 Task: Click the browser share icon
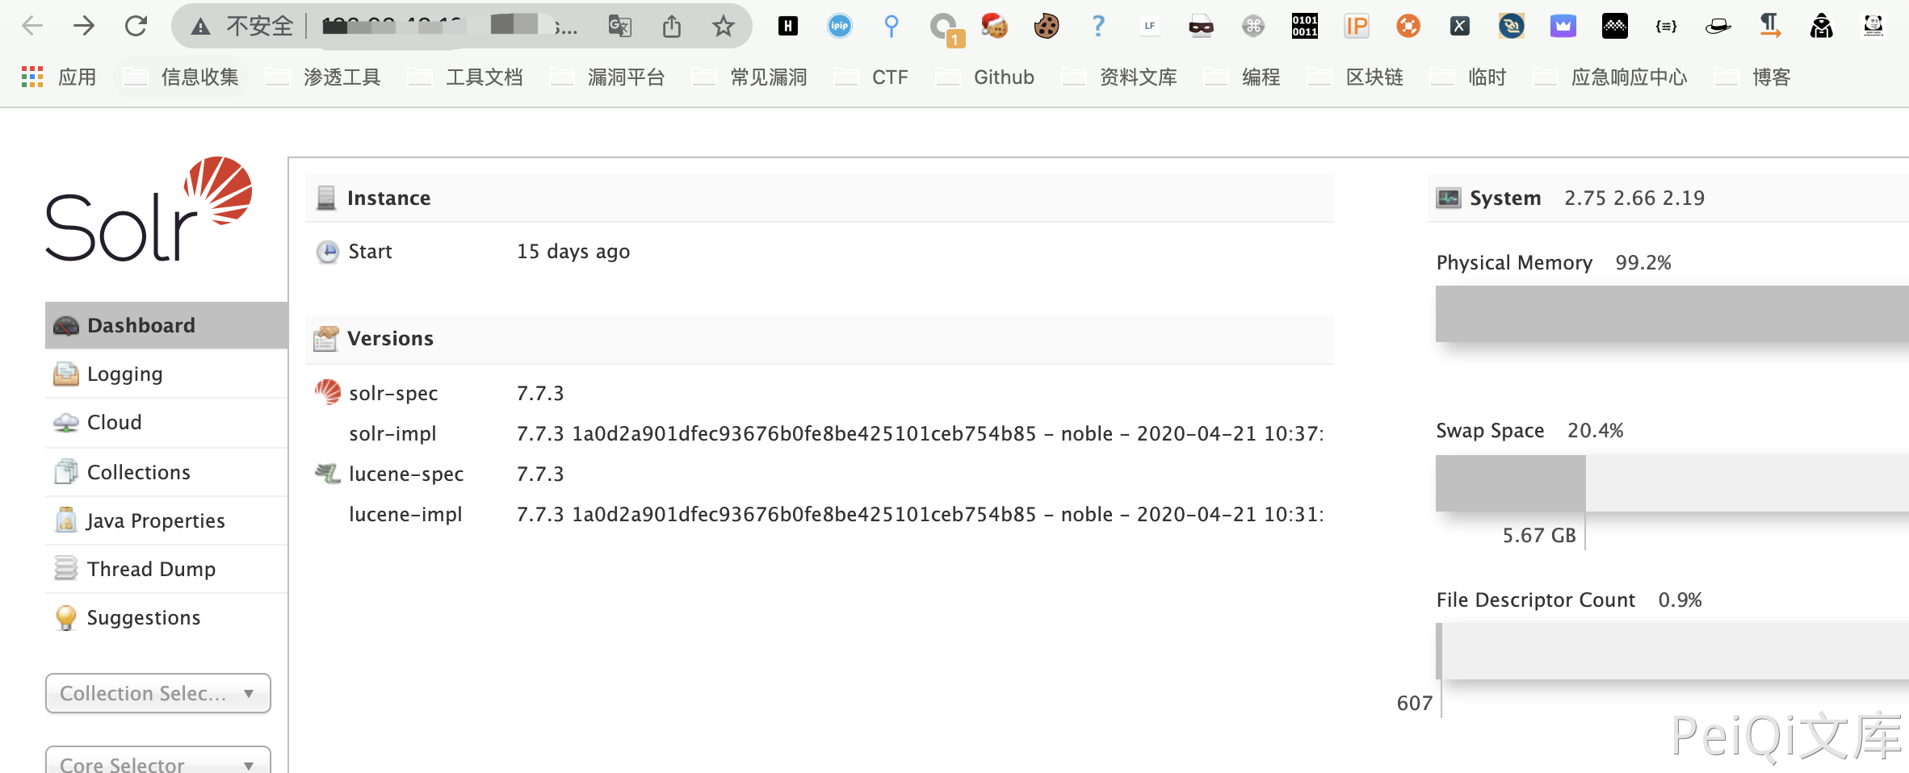pyautogui.click(x=671, y=27)
